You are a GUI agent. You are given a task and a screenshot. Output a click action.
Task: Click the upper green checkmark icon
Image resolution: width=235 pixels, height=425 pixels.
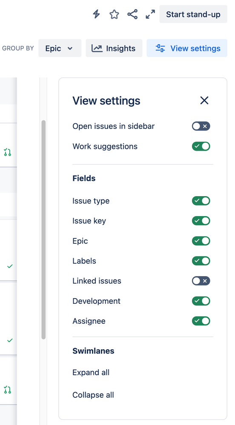[x=10, y=266]
